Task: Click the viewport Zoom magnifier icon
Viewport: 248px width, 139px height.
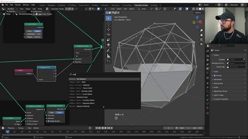Action: coord(201,31)
